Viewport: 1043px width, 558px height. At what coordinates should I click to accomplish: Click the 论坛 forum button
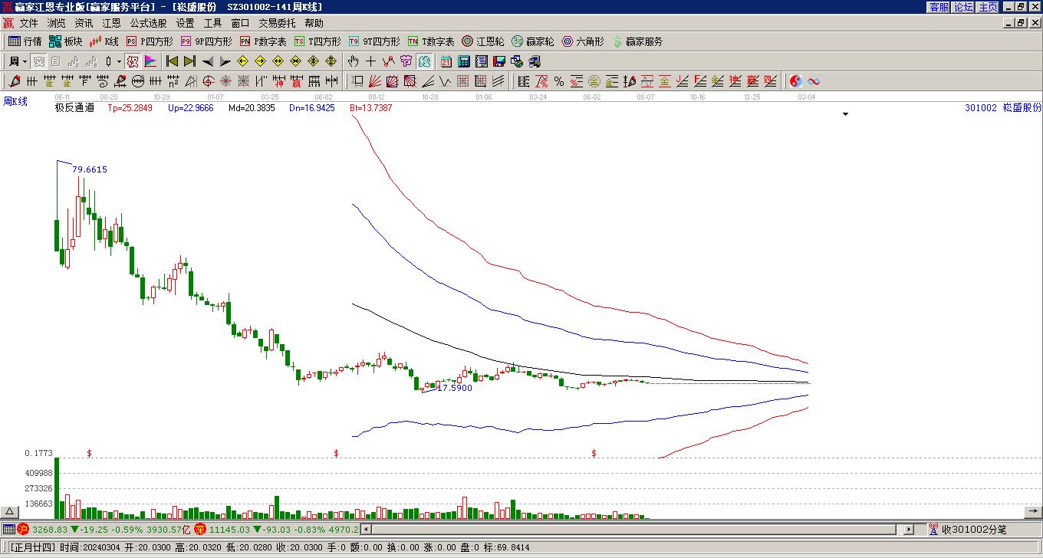coord(963,7)
